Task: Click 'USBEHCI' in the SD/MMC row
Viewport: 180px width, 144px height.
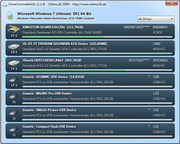Action: click(159, 82)
